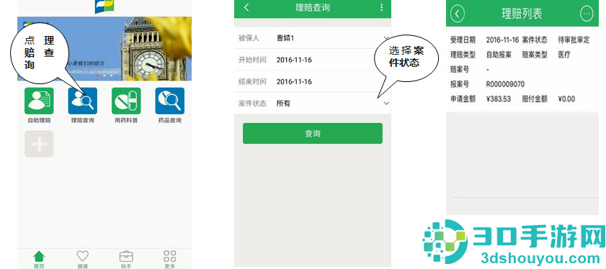Tap the Big Ben banner image
Viewport: 606px width, 269px height.
104,49
